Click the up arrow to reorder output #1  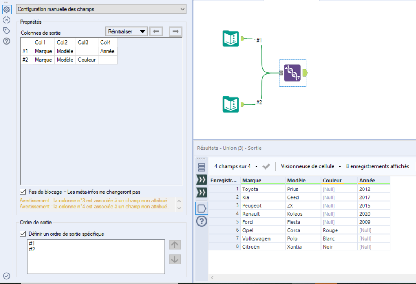click(175, 245)
